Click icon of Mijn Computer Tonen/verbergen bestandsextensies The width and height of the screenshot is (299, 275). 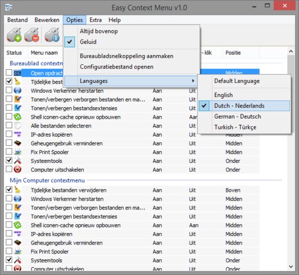coord(17,216)
